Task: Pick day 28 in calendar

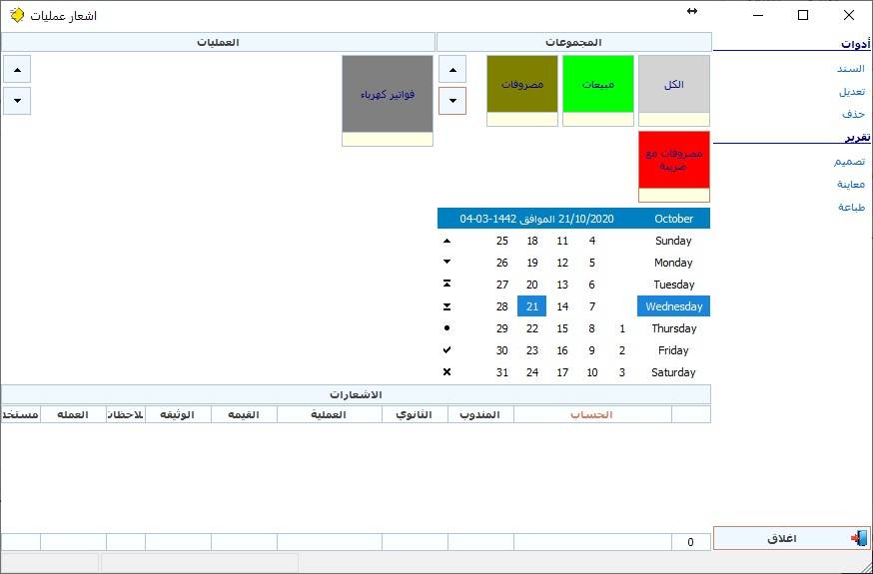Action: (x=502, y=306)
